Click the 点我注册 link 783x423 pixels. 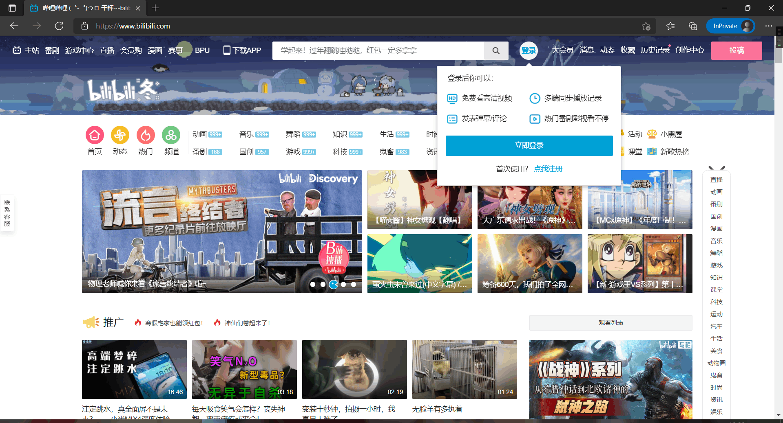pos(548,169)
